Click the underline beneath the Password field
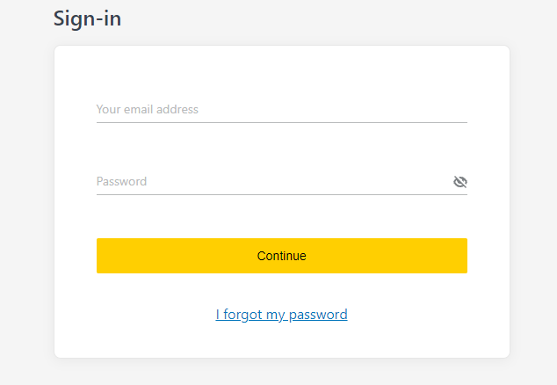Screen dimensions: 557x385 pyautogui.click(x=281, y=194)
